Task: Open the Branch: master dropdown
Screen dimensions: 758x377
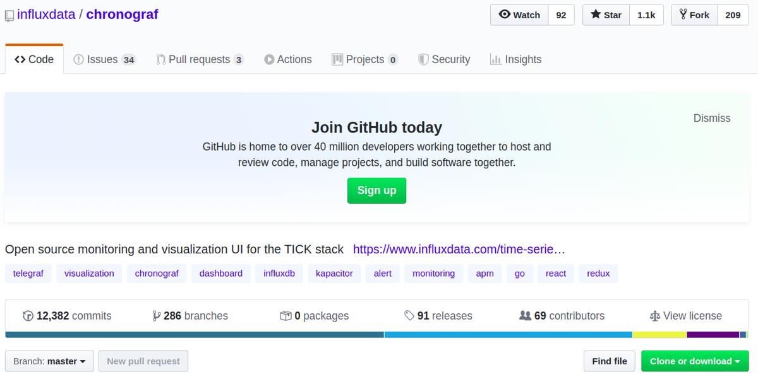Action: tap(49, 361)
